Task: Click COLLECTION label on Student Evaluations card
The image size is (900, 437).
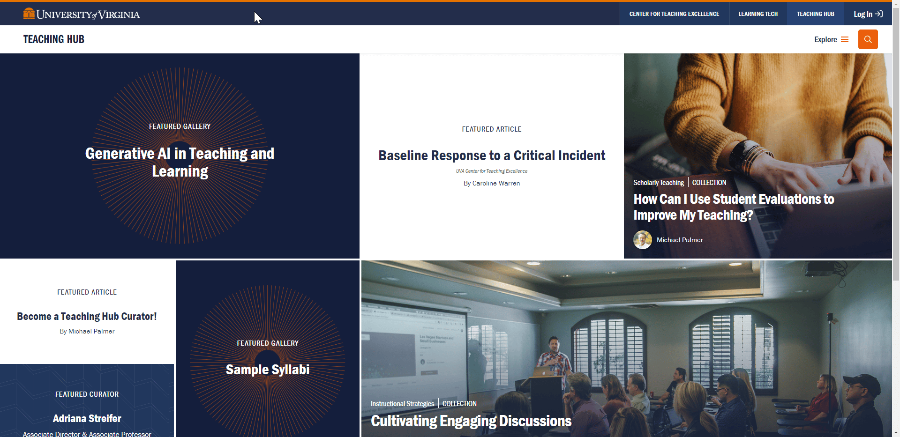Action: [x=709, y=183]
